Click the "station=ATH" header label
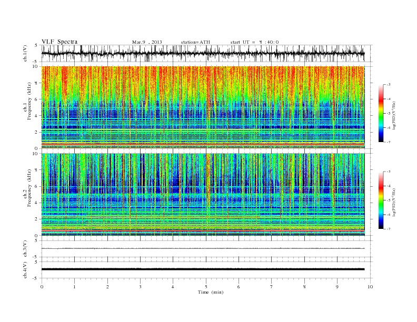Screen dimensions: 417x322 pos(195,42)
